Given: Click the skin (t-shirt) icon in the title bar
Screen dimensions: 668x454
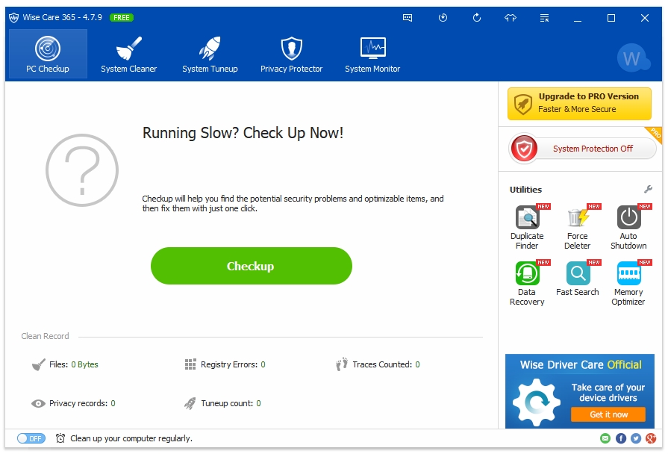Looking at the screenshot, I should point(511,18).
